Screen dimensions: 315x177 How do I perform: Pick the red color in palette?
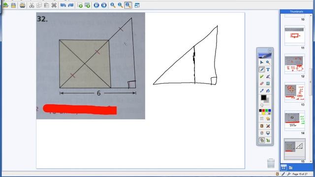tap(263, 111)
